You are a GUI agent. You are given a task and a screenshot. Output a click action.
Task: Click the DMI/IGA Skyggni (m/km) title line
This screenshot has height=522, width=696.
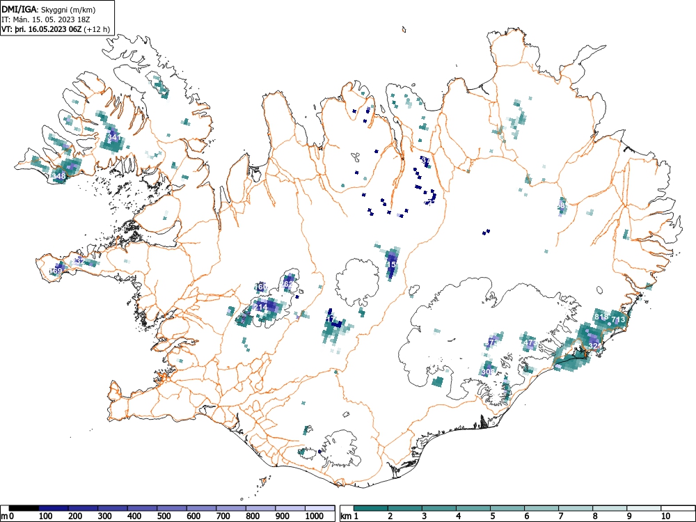click(49, 9)
